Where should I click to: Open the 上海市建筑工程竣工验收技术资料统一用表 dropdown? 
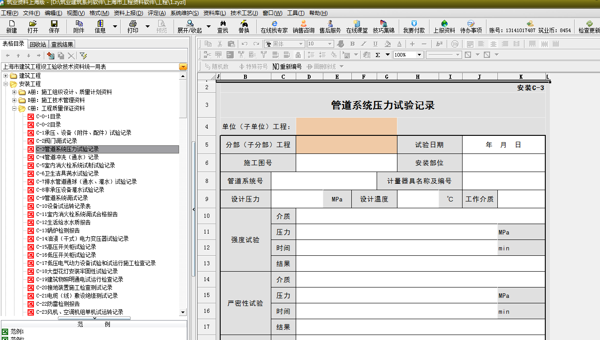click(183, 67)
